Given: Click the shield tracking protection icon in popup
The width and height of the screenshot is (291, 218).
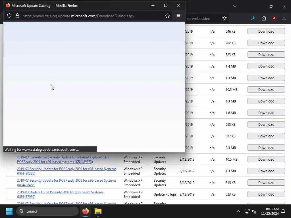Looking at the screenshot, I should coord(9,16).
